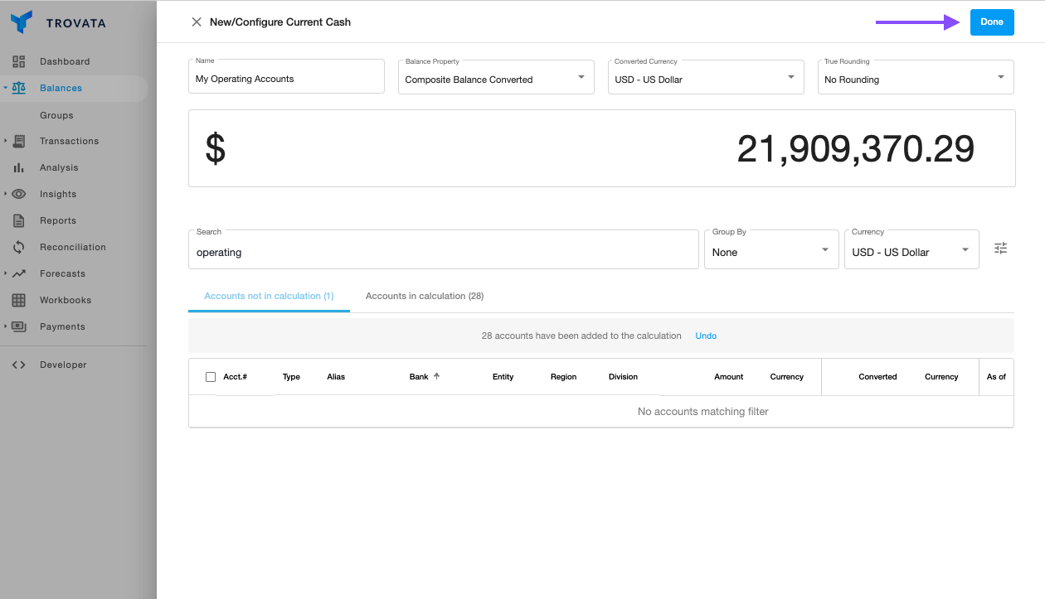Select the Accounts not in calculation tab
The image size is (1045, 599).
click(x=269, y=296)
